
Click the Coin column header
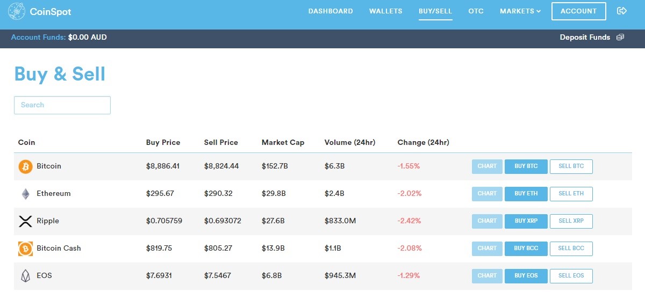tap(26, 143)
